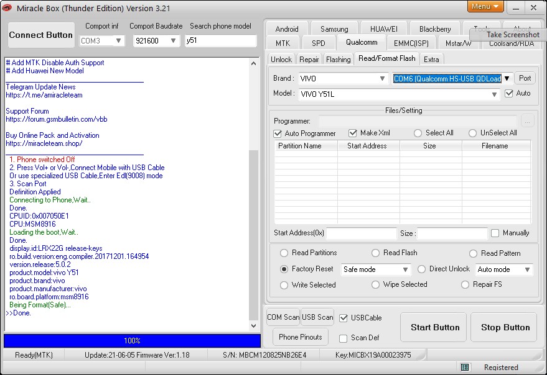Viewport: 547px width, 375px height.
Task: Click the Start Address(0x) input field
Action: [362, 233]
